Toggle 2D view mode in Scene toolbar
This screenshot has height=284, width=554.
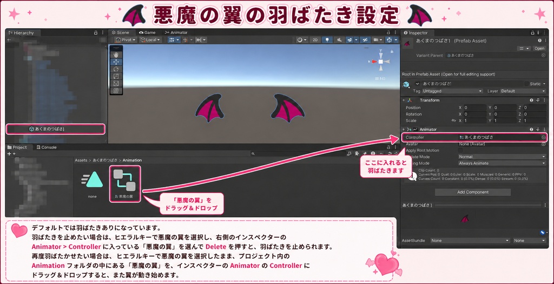(314, 40)
